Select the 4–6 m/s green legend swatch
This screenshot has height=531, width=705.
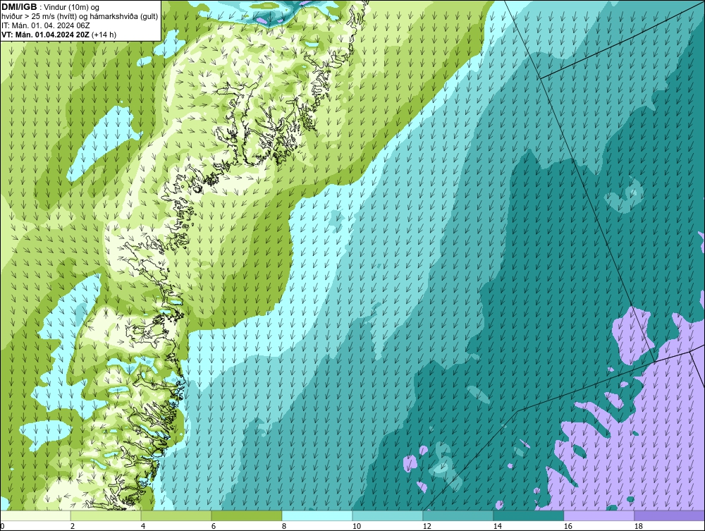[x=176, y=515]
